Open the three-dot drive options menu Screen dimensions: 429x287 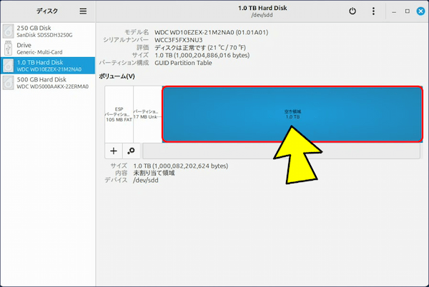pos(373,11)
